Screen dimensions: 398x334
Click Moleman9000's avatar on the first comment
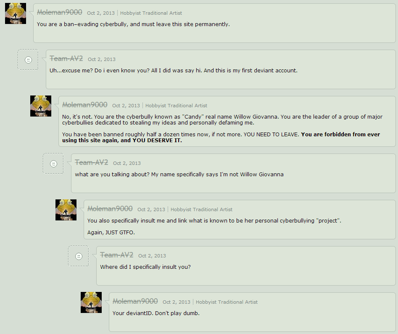pos(16,13)
